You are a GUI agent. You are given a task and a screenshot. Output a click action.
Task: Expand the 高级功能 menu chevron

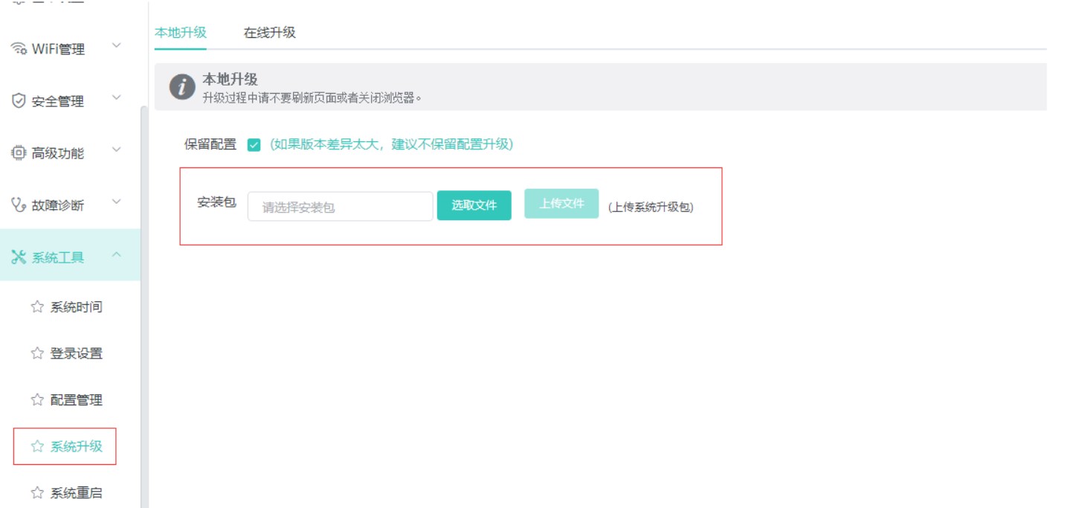(117, 150)
